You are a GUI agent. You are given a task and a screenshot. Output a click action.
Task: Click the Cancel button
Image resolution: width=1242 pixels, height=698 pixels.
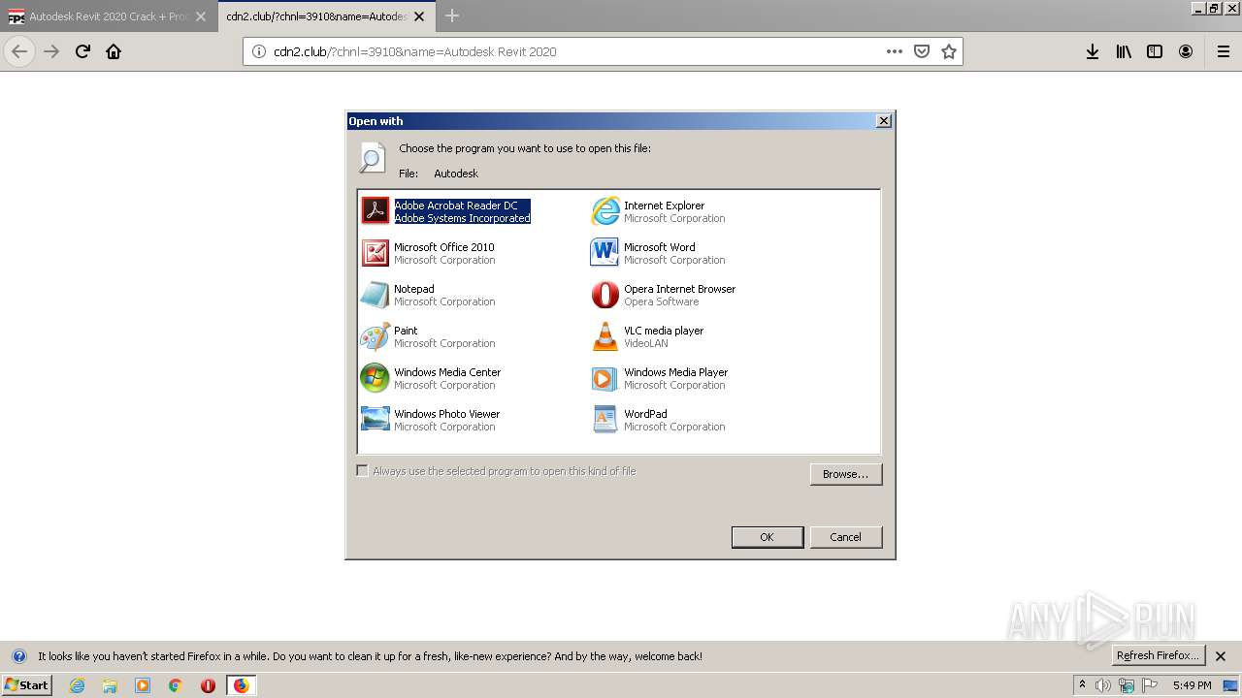[845, 537]
